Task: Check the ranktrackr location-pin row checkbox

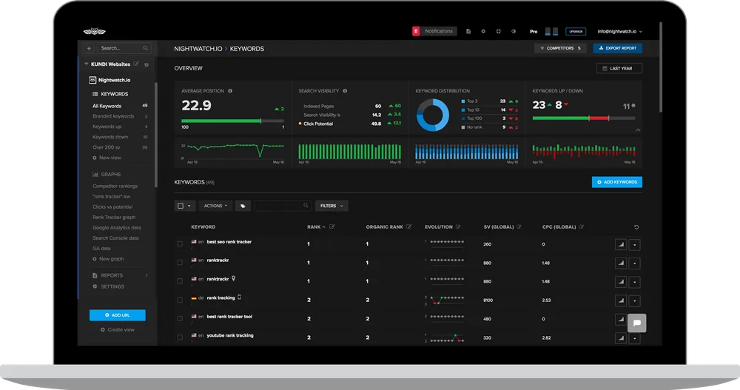Action: point(180,281)
